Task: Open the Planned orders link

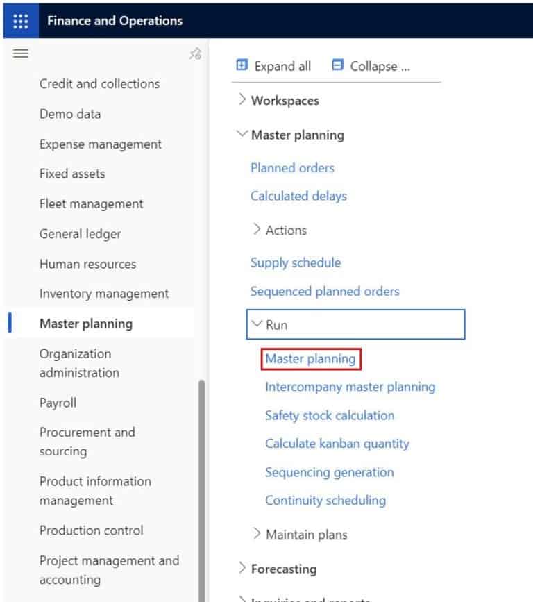Action: (292, 168)
